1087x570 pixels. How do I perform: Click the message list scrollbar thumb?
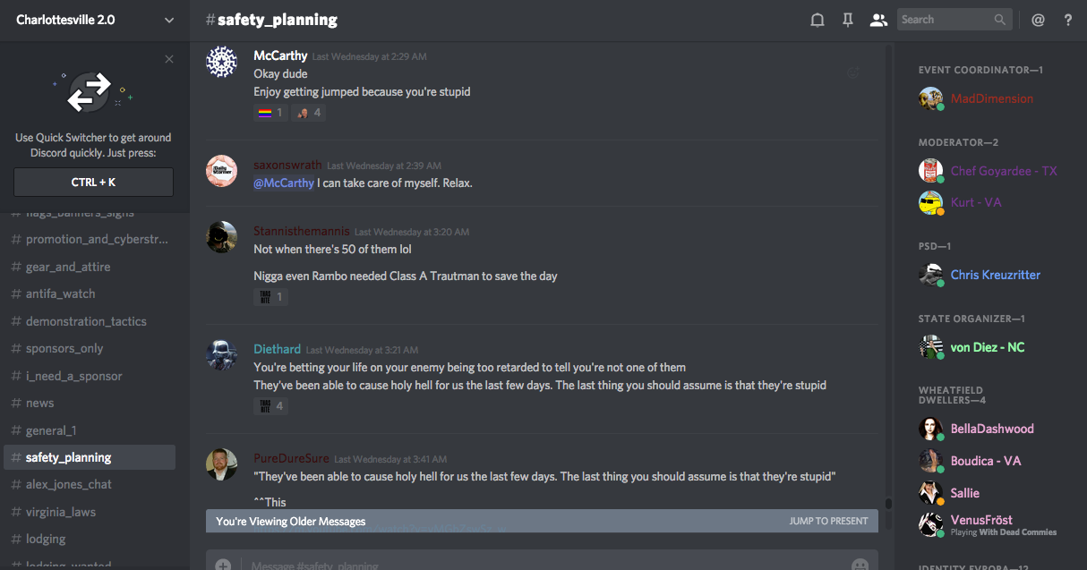pyautogui.click(x=888, y=504)
